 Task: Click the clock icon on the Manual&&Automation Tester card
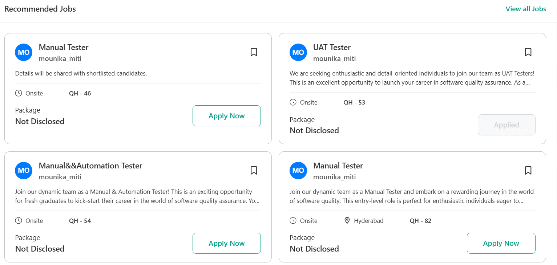coord(18,220)
